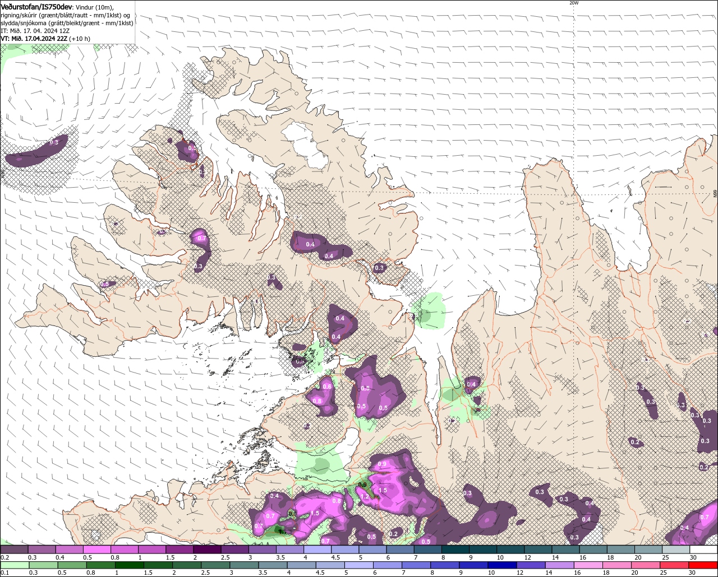Pick the darkest purple 2 swatch in upper legend row
Screen dimensions: 718x577
207,550
